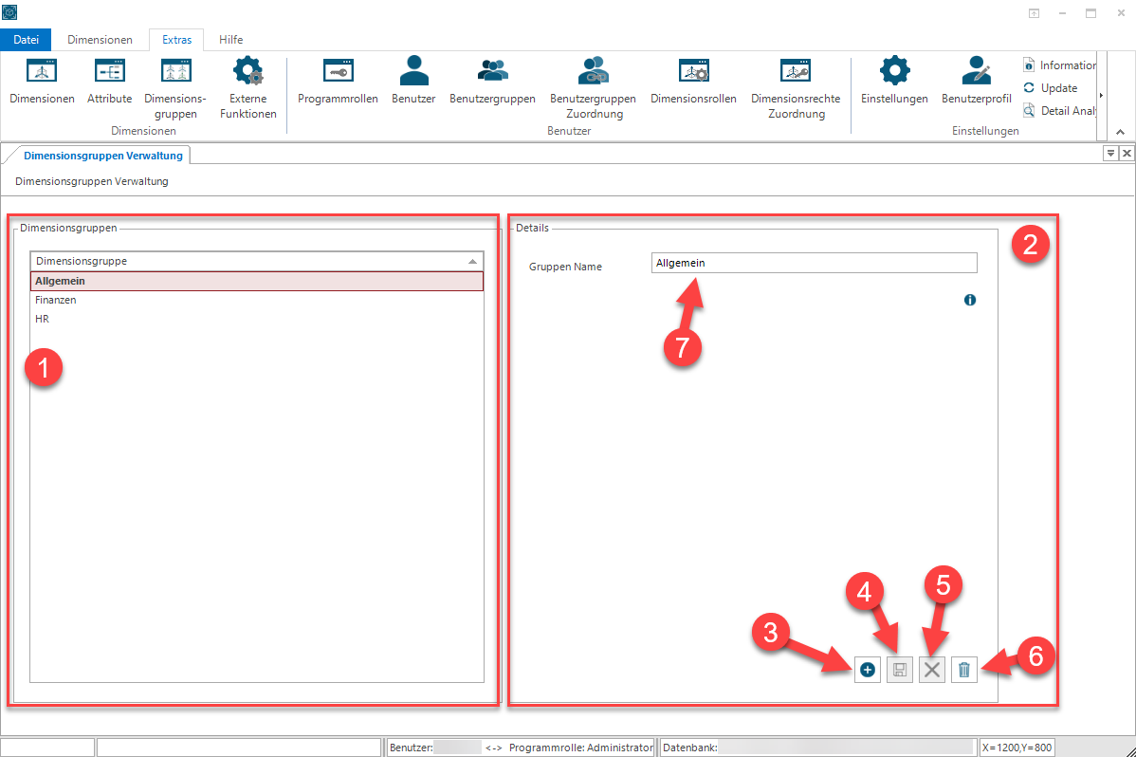Sort list by Dimensionsgruppe column header
1136x757 pixels.
256,261
